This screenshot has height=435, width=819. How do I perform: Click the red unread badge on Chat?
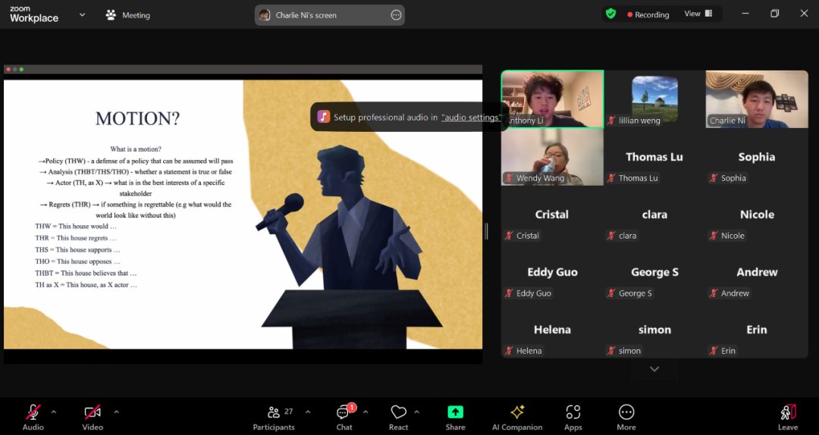352,407
